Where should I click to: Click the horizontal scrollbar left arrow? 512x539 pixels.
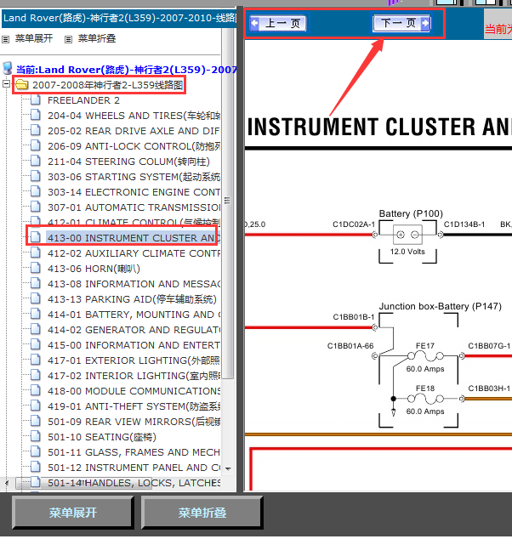(x=7, y=483)
